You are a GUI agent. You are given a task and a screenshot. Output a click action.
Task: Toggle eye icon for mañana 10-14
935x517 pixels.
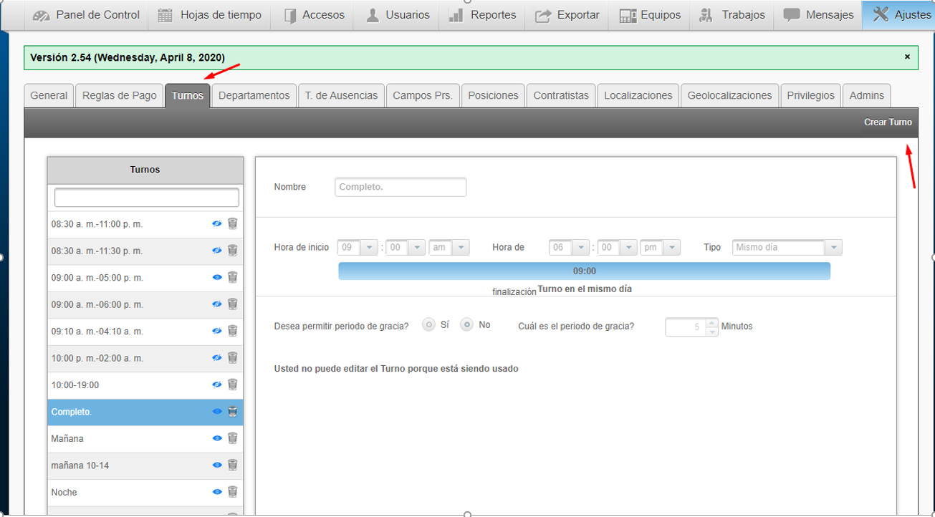(x=217, y=465)
